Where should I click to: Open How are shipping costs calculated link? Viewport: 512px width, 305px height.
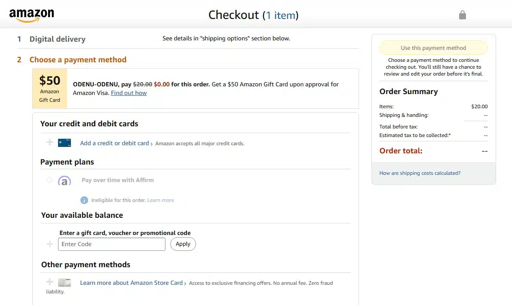click(420, 173)
